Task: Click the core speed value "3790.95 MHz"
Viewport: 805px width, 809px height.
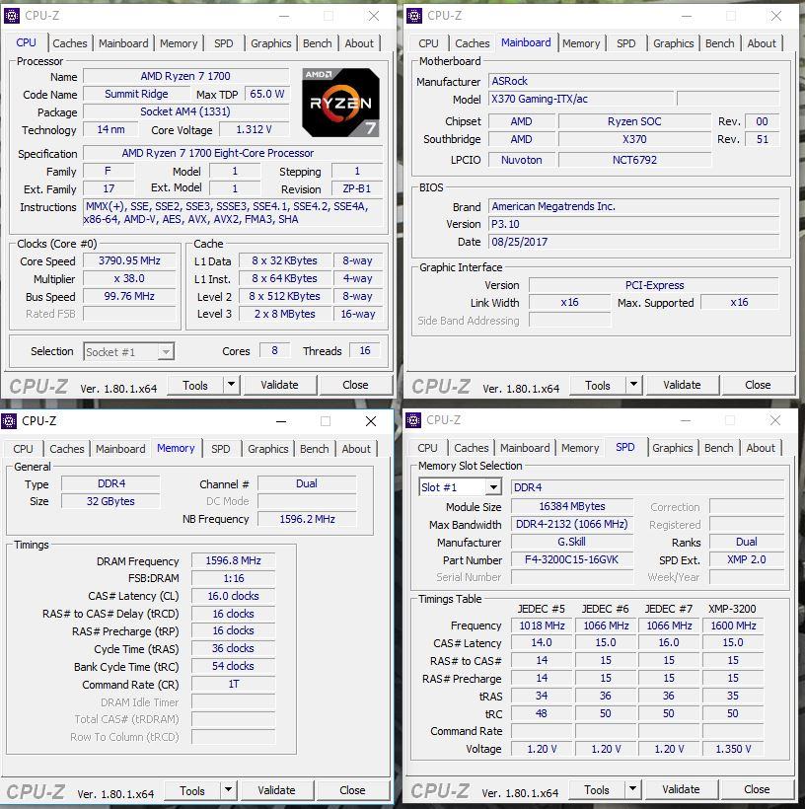Action: coord(129,260)
